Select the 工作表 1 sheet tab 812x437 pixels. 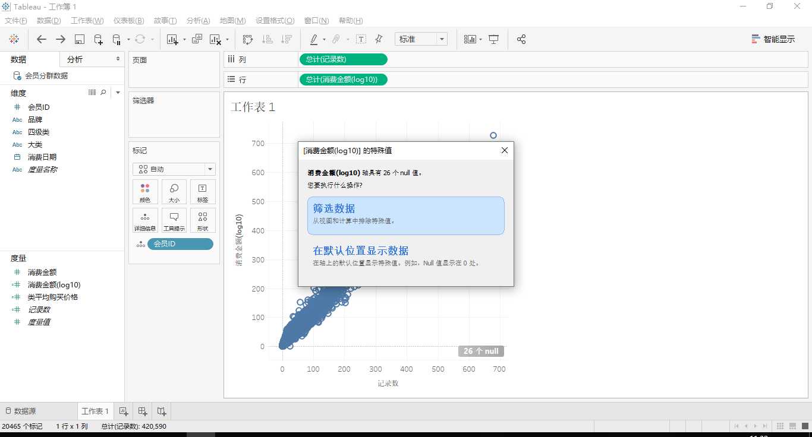pyautogui.click(x=95, y=411)
